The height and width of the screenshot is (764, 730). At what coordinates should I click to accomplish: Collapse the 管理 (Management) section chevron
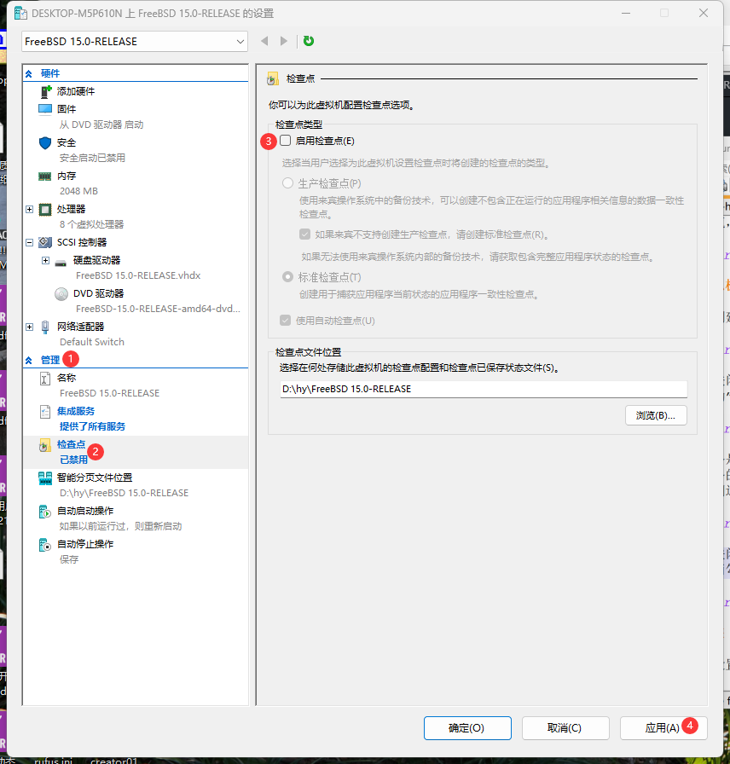click(x=29, y=361)
